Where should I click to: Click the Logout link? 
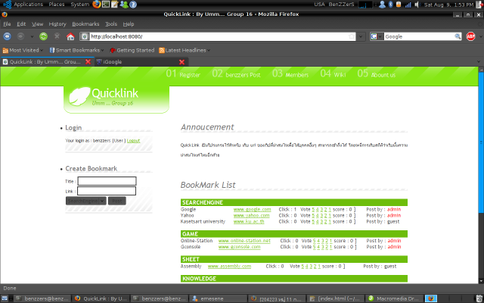133,141
